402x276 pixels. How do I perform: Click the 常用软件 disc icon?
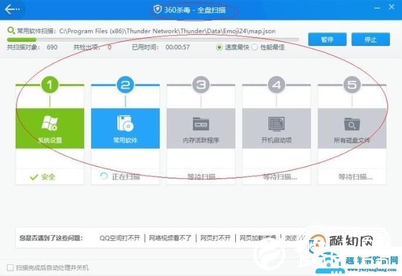pos(125,123)
